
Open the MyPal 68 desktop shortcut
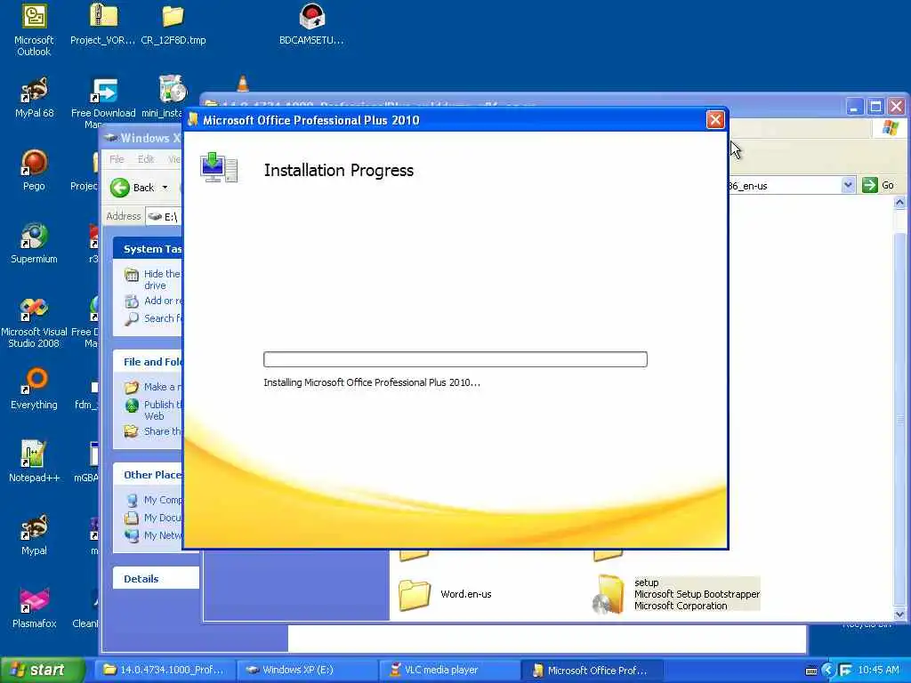[x=34, y=90]
